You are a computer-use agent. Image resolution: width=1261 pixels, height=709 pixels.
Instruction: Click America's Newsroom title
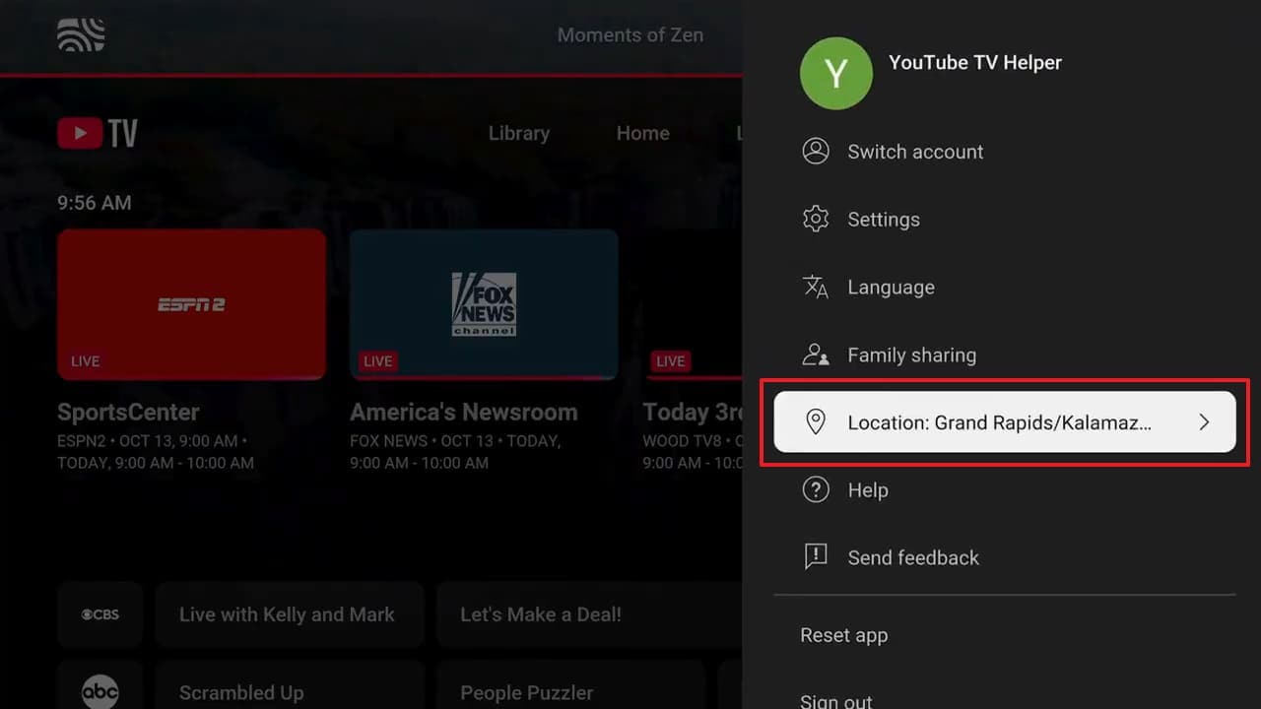(464, 413)
